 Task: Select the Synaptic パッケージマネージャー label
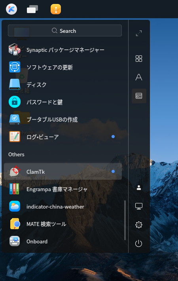click(x=65, y=50)
